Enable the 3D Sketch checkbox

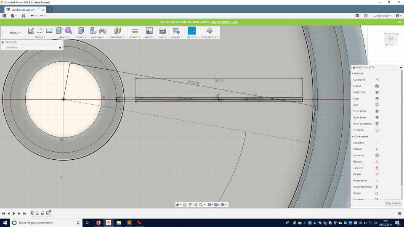coord(377,130)
